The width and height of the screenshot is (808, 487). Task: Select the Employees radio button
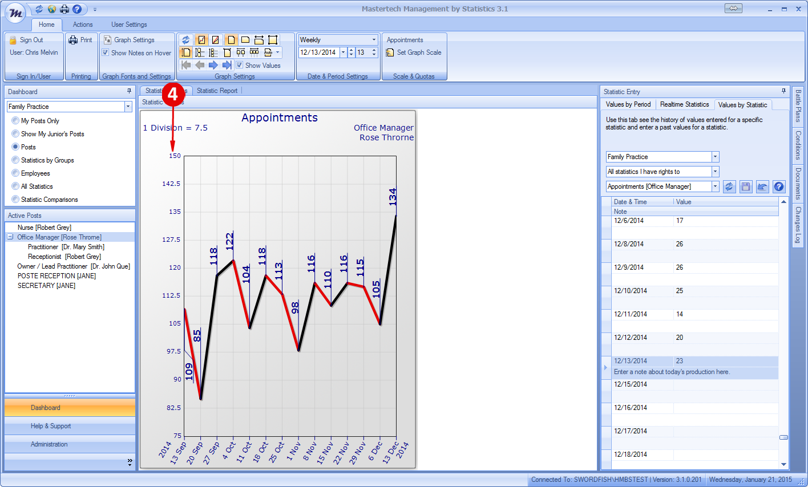15,173
